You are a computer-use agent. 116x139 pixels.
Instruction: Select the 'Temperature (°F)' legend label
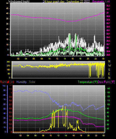click(x=88, y=82)
